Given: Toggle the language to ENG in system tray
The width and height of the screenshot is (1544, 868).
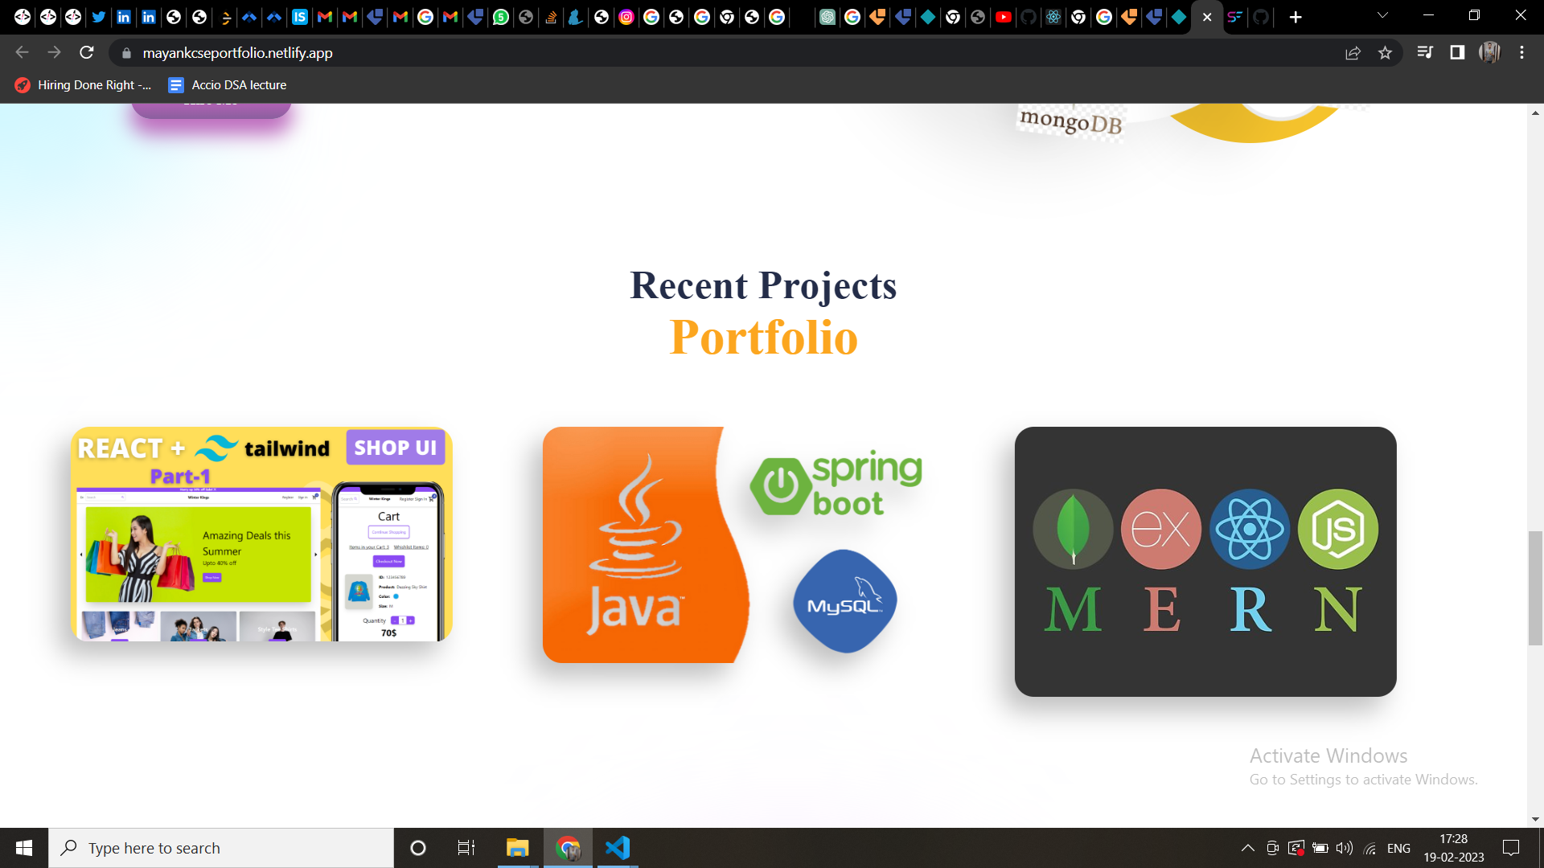Looking at the screenshot, I should click(1399, 847).
